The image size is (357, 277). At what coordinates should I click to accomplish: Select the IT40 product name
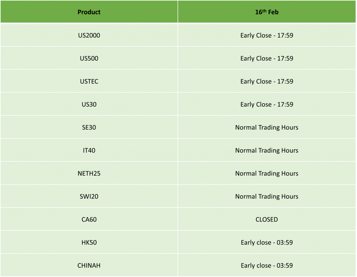[89, 150]
